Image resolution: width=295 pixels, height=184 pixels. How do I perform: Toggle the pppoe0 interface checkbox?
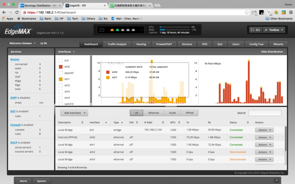click(x=61, y=73)
